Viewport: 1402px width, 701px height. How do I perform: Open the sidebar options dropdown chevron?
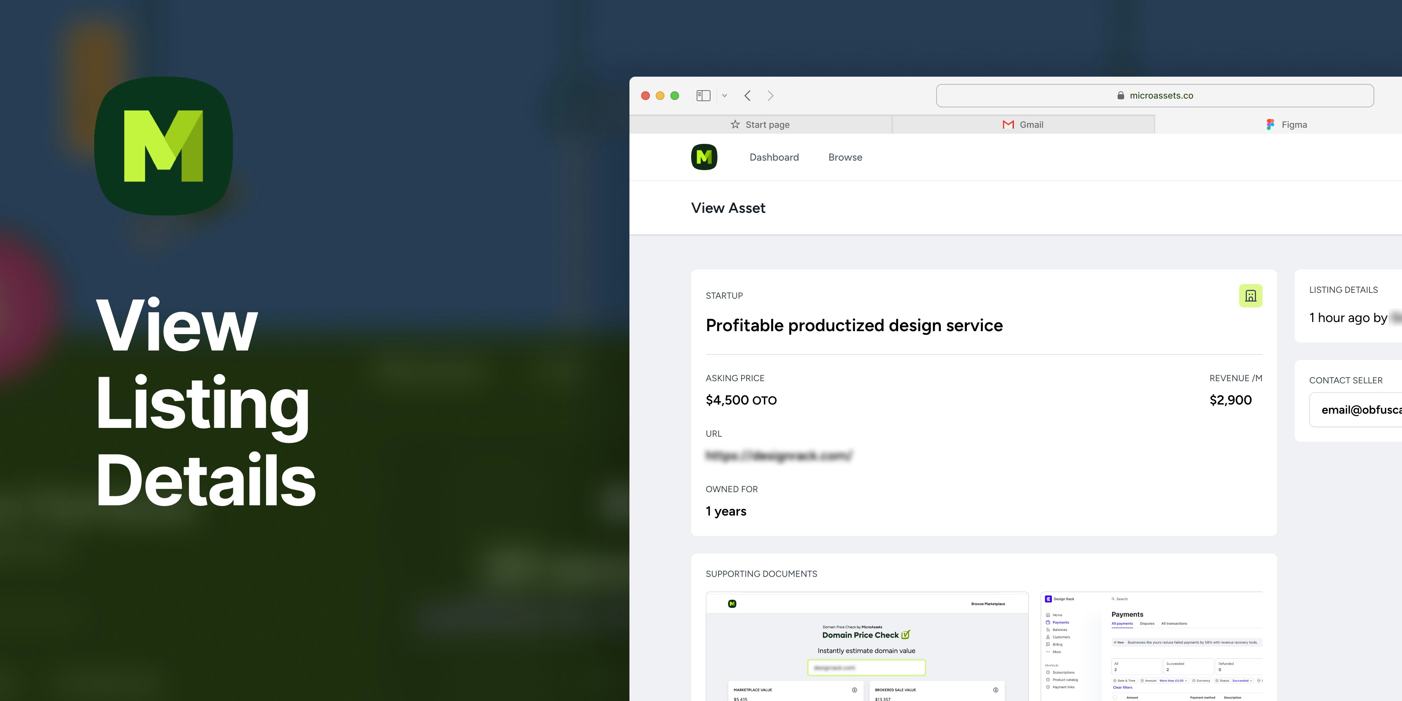click(724, 96)
